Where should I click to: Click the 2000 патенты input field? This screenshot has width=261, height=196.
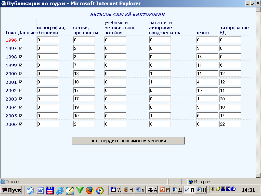click(x=160, y=73)
